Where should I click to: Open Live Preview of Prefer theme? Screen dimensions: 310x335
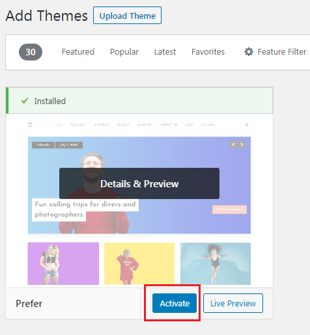tap(233, 303)
